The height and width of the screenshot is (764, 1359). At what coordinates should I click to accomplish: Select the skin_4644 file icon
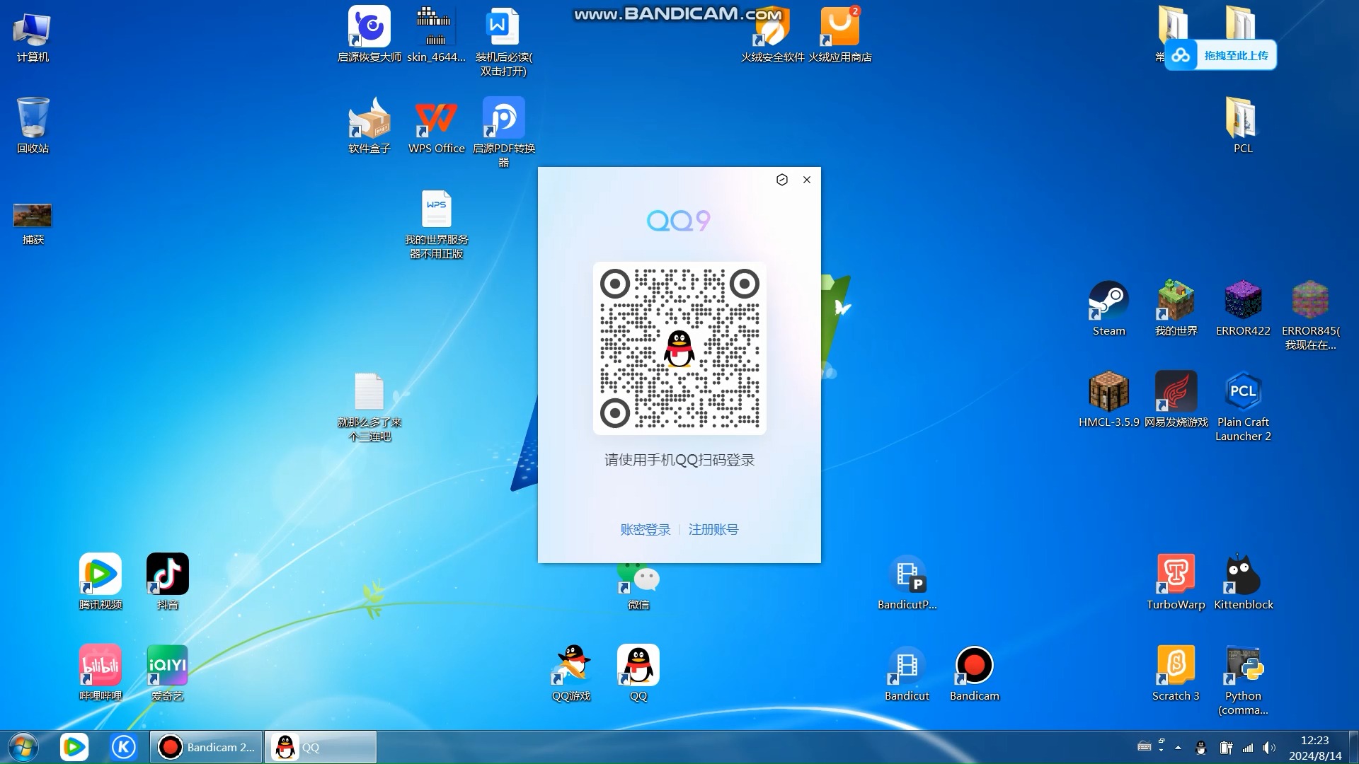click(436, 34)
